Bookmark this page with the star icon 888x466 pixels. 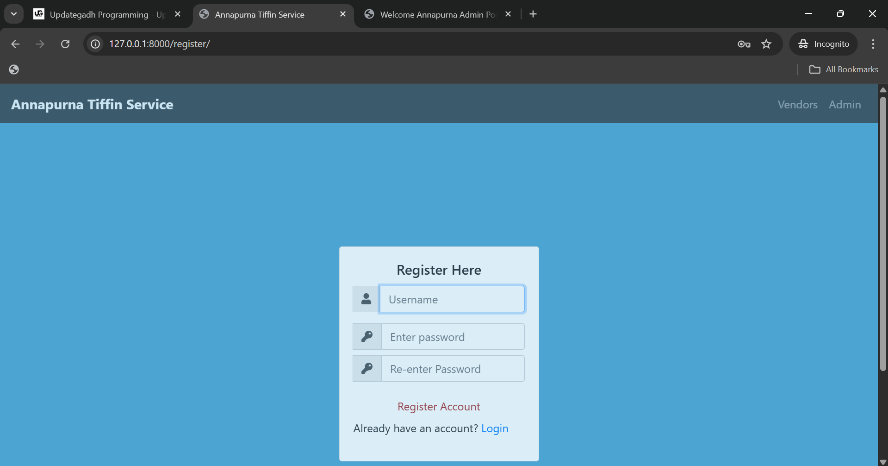(766, 44)
